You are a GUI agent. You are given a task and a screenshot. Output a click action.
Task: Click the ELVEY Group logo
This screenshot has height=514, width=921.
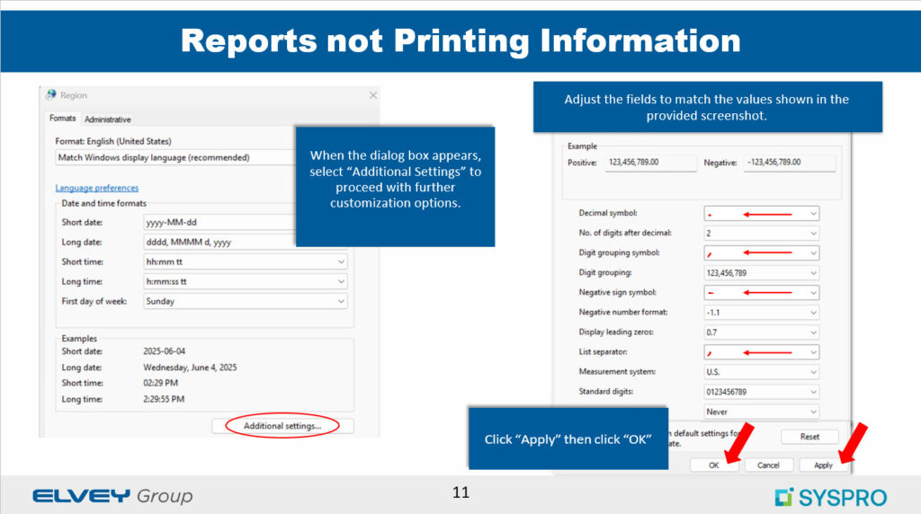click(x=112, y=496)
